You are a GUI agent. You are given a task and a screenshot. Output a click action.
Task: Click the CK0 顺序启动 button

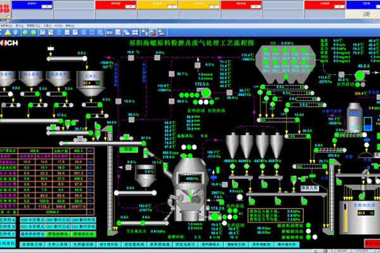[58, 220]
